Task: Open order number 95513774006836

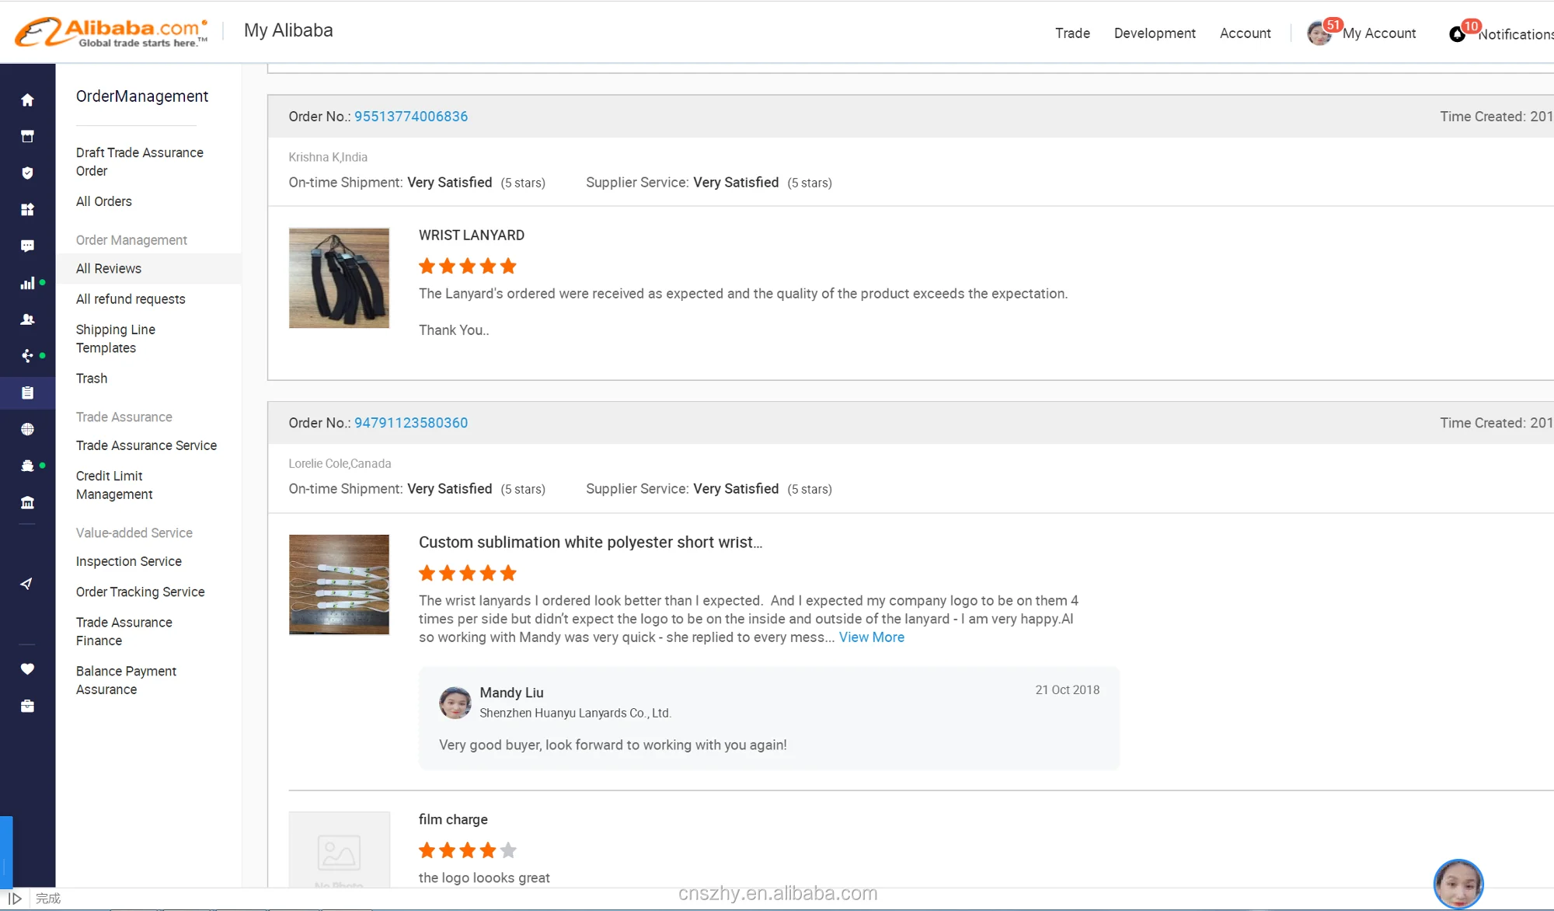Action: tap(411, 117)
